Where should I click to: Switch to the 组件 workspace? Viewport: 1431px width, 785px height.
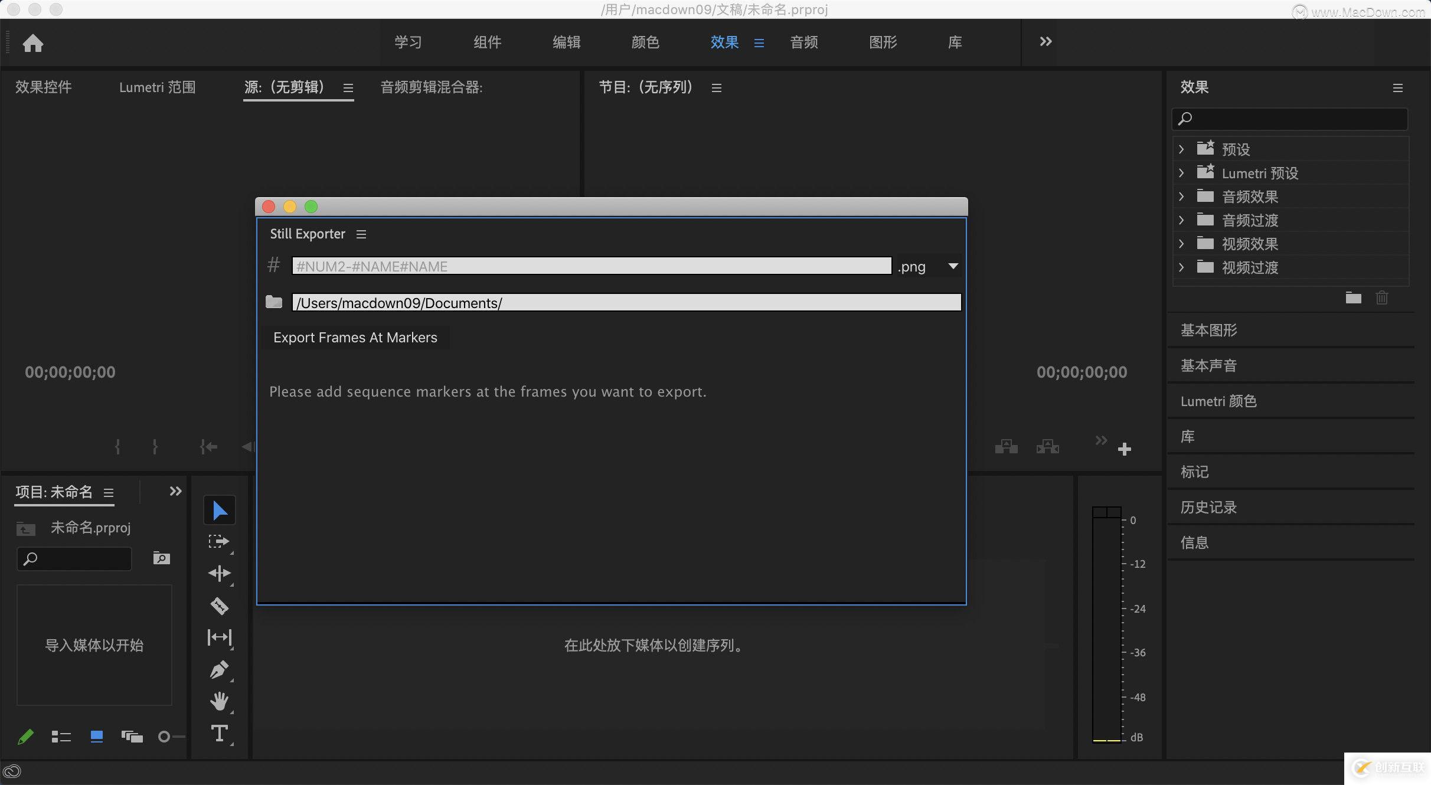point(488,42)
